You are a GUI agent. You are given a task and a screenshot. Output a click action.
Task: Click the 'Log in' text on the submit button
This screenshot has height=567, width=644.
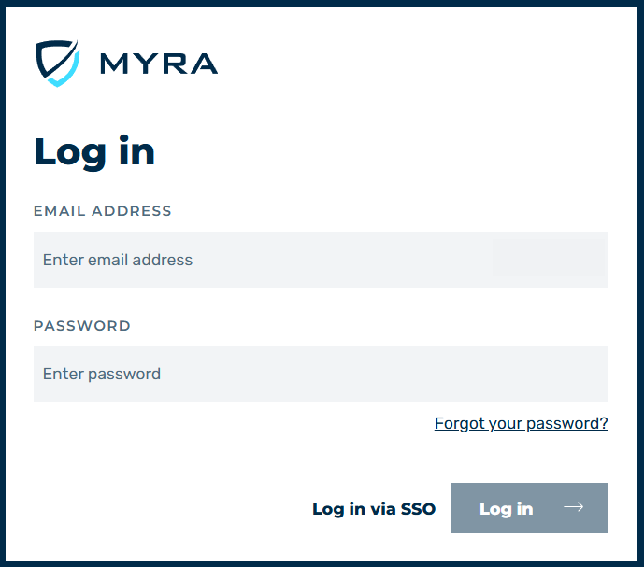tap(506, 509)
